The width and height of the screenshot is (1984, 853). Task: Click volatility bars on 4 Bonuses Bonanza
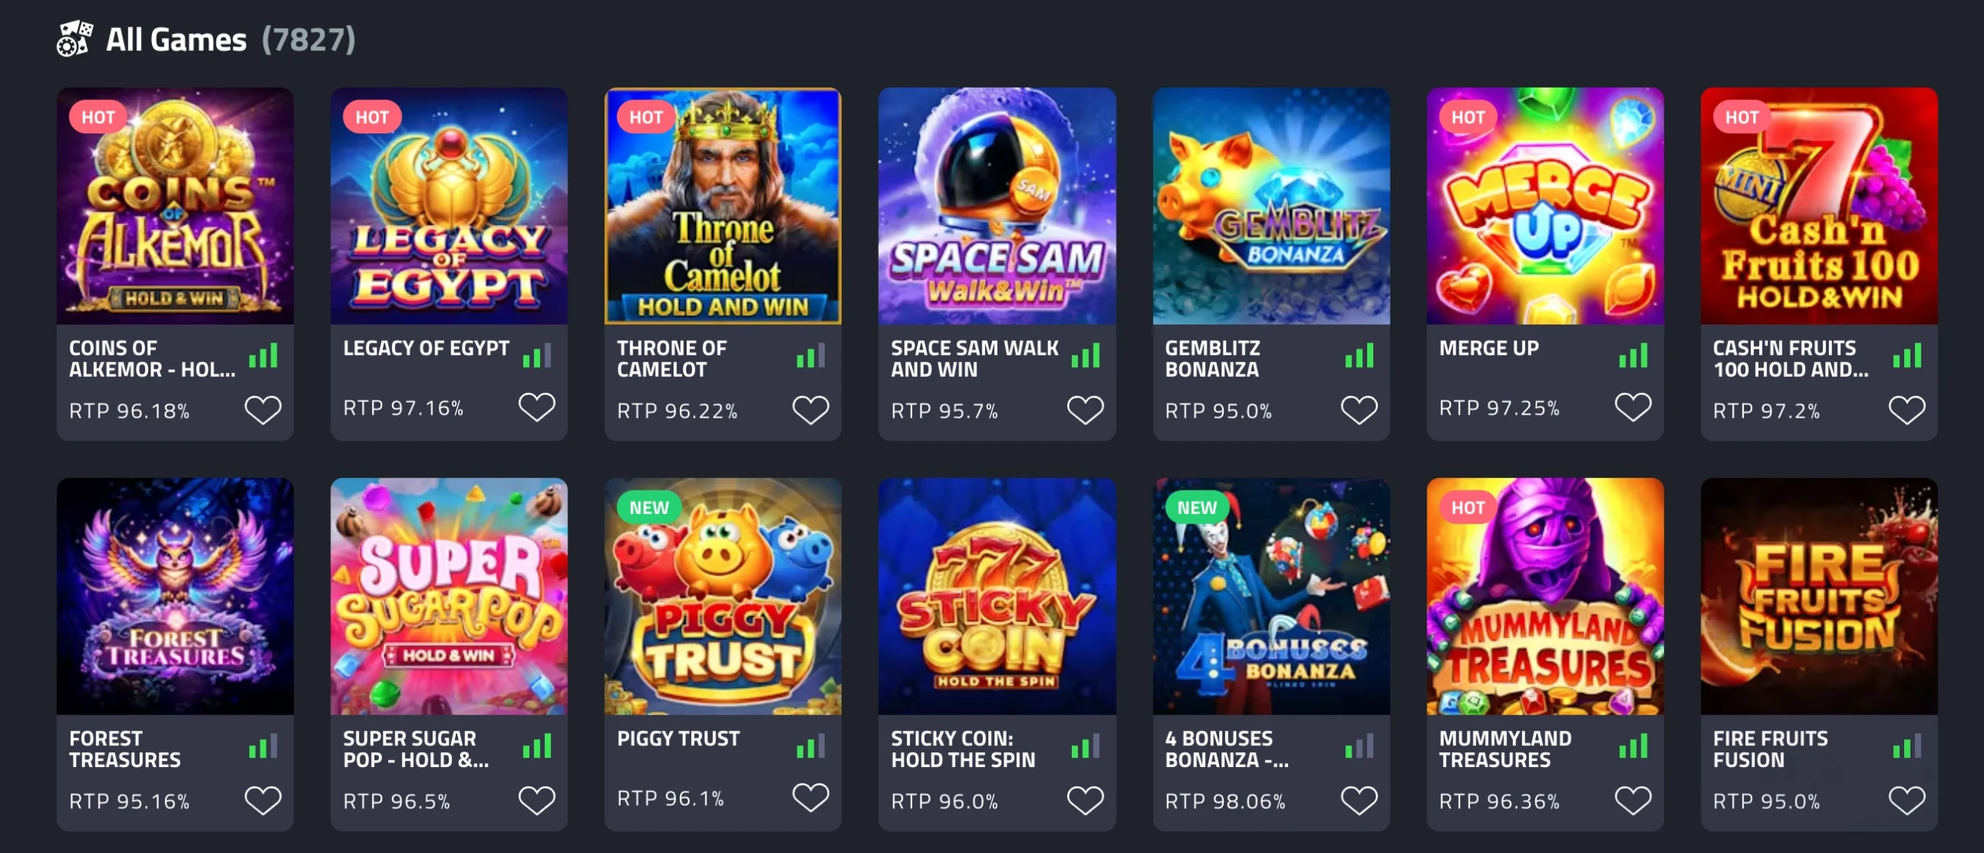1359,746
